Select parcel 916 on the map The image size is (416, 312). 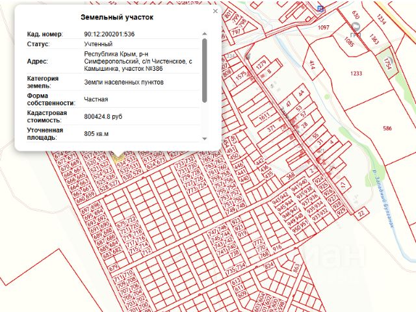(x=277, y=248)
